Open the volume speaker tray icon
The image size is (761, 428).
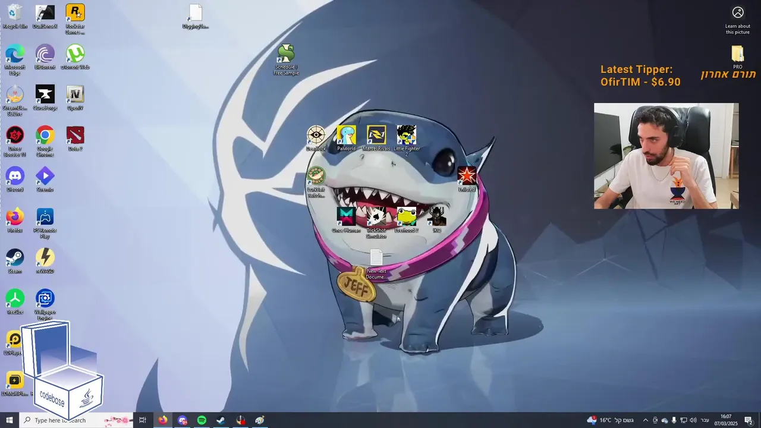click(x=693, y=420)
